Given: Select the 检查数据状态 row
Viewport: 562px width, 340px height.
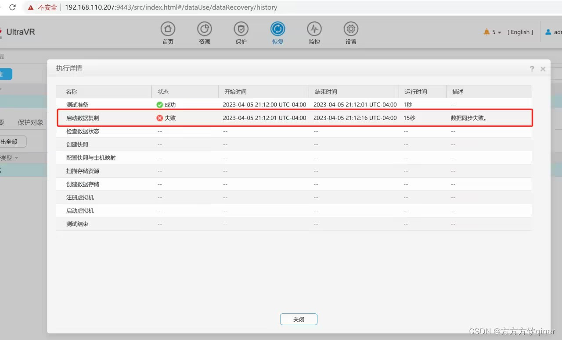Looking at the screenshot, I should (294, 131).
